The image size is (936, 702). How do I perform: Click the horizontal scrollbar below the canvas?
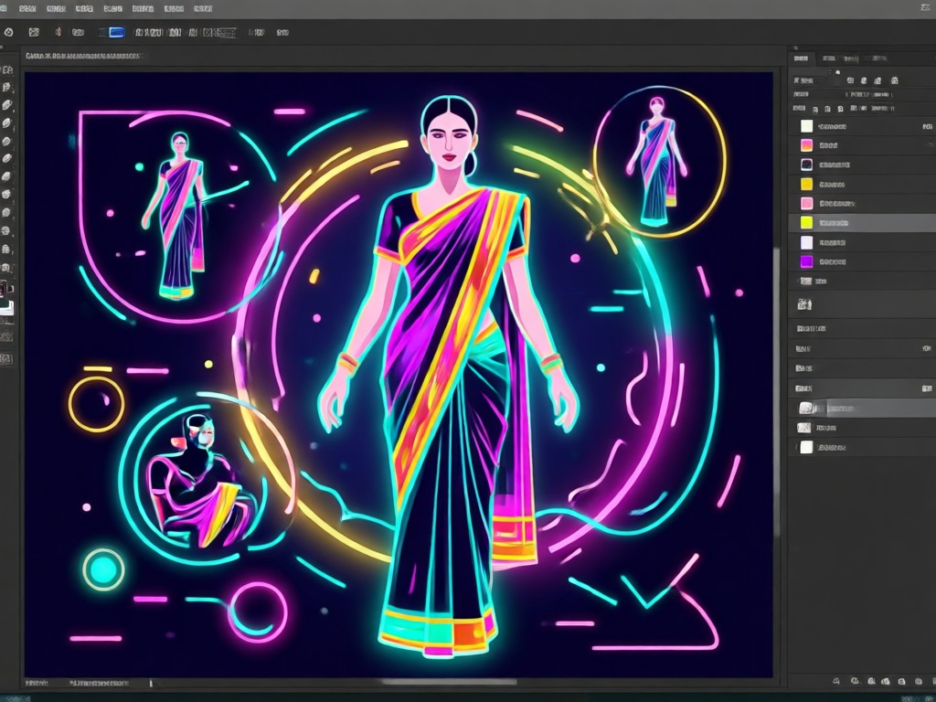click(449, 682)
